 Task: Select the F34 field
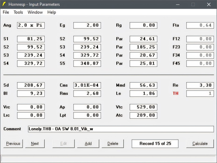tap(200, 55)
